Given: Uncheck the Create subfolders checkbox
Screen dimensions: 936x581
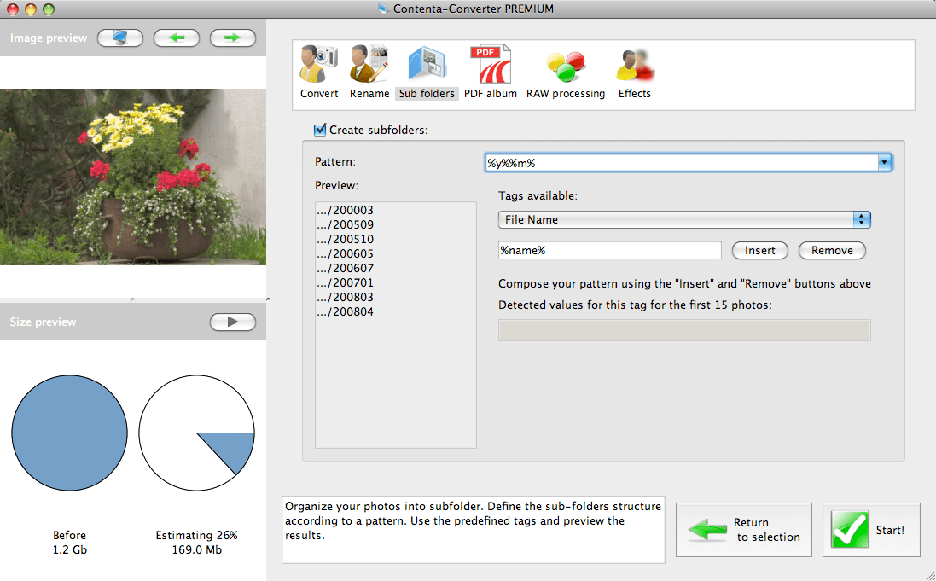Looking at the screenshot, I should (x=320, y=130).
